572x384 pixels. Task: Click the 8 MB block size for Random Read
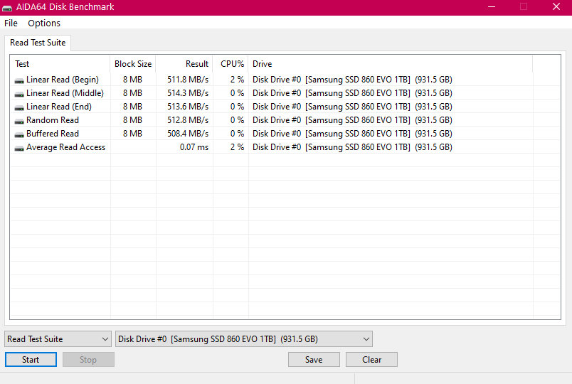coord(132,120)
